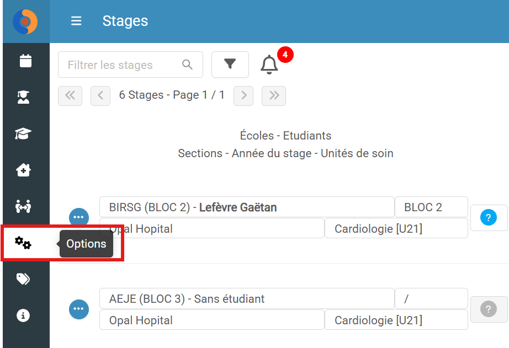Click the app logo in header
This screenshot has height=348, width=509.
point(25,22)
